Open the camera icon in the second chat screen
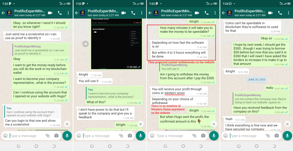Viewport: 293px width, 151px height. point(130,136)
